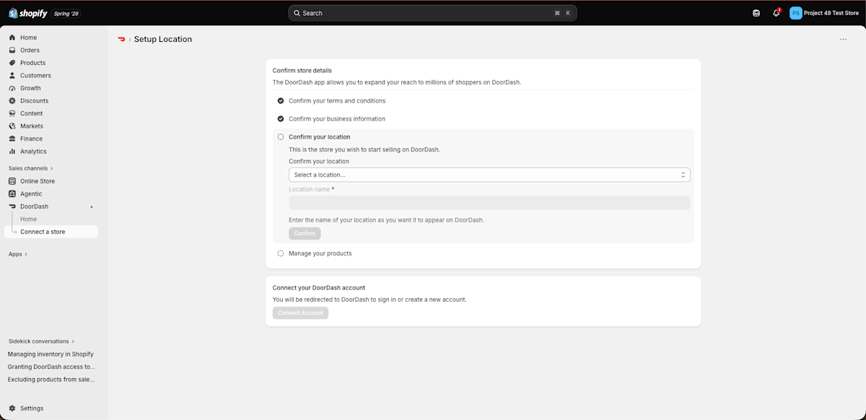Expand the Apps section
This screenshot has width=866, height=420.
click(18, 254)
